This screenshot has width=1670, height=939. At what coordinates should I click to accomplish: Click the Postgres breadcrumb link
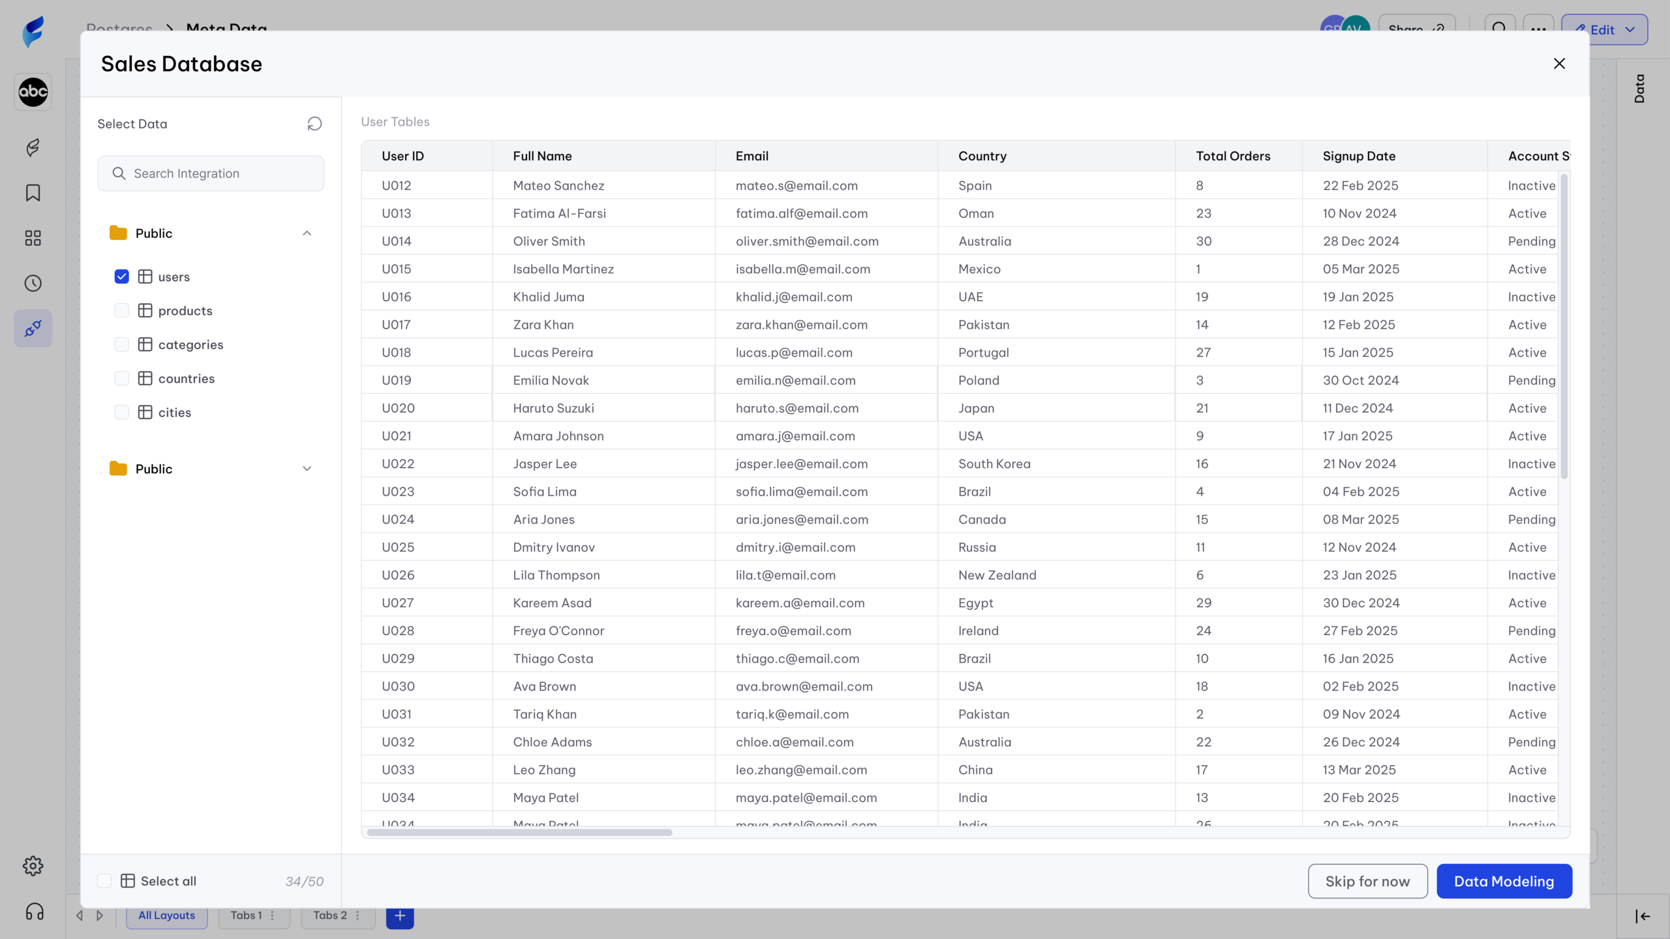(119, 29)
